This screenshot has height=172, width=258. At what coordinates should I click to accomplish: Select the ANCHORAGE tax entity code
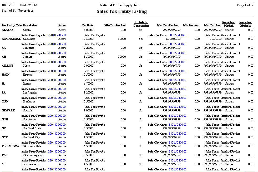click(11, 39)
